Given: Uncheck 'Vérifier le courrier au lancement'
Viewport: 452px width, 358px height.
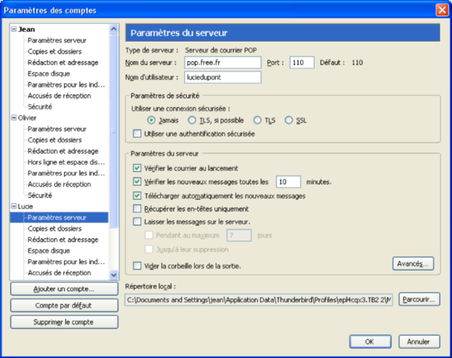Looking at the screenshot, I should pos(137,168).
